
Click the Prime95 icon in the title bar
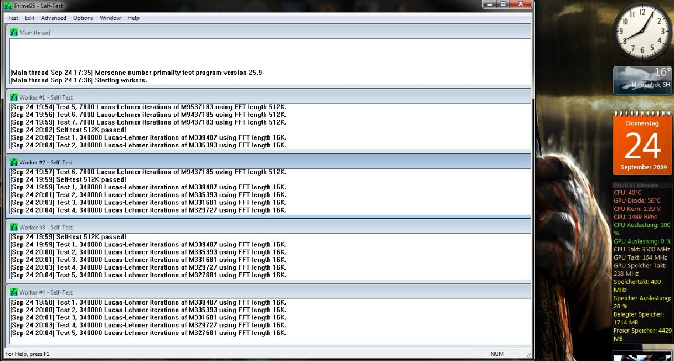click(8, 5)
